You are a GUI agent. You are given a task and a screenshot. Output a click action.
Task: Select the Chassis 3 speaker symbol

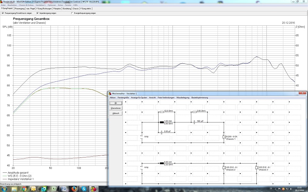tap(256, 167)
